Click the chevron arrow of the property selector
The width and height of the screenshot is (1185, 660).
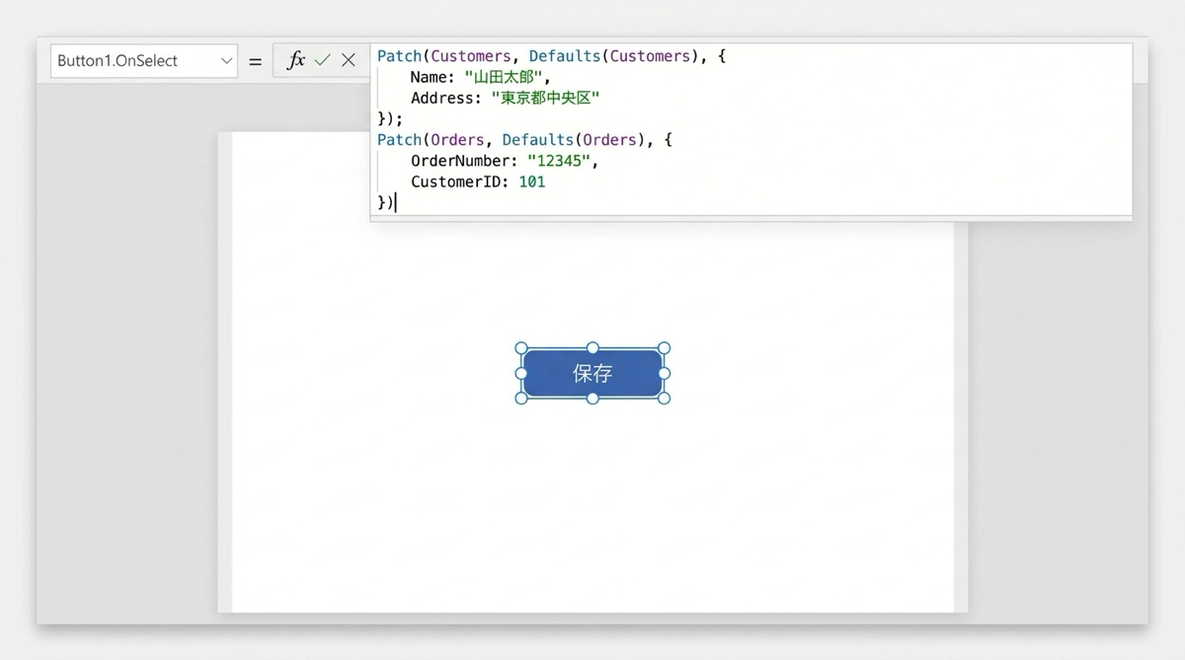click(226, 60)
